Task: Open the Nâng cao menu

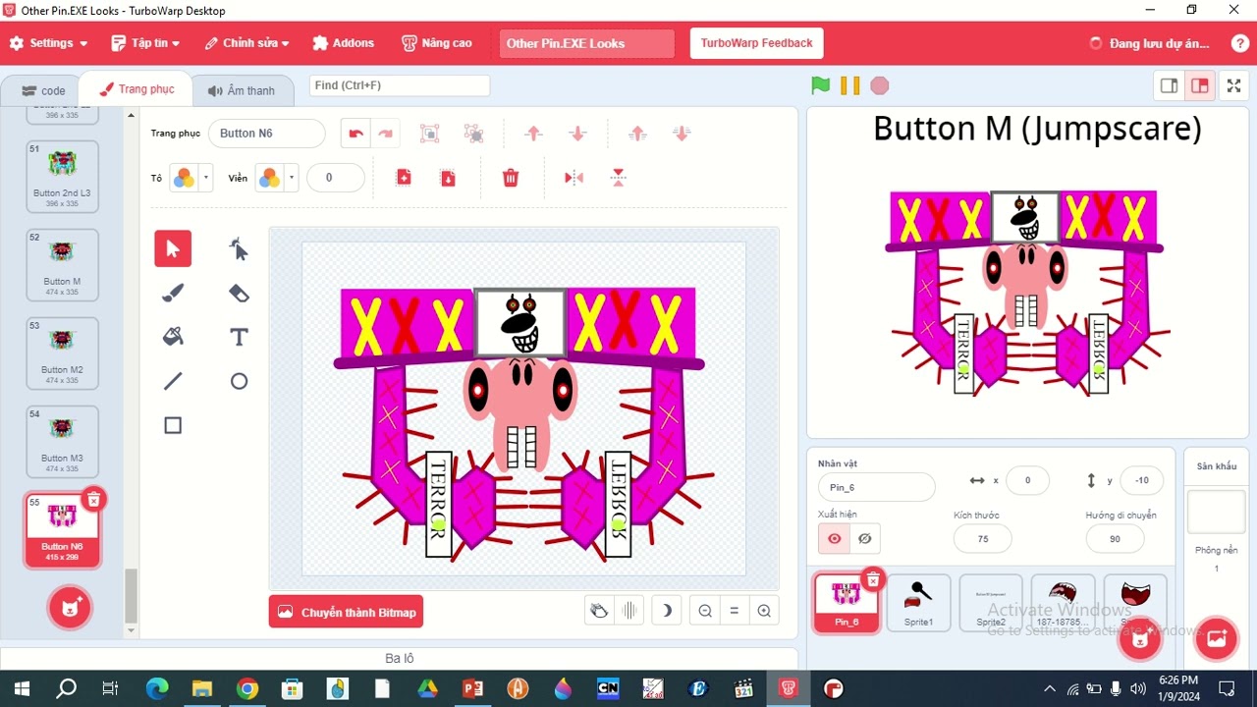Action: click(x=437, y=43)
